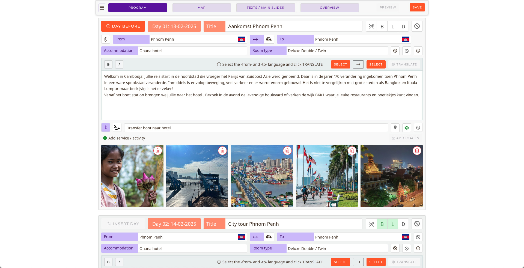Image resolution: width=524 pixels, height=268 pixels.
Task: Open the Room type field for Day 01
Action: [337, 51]
